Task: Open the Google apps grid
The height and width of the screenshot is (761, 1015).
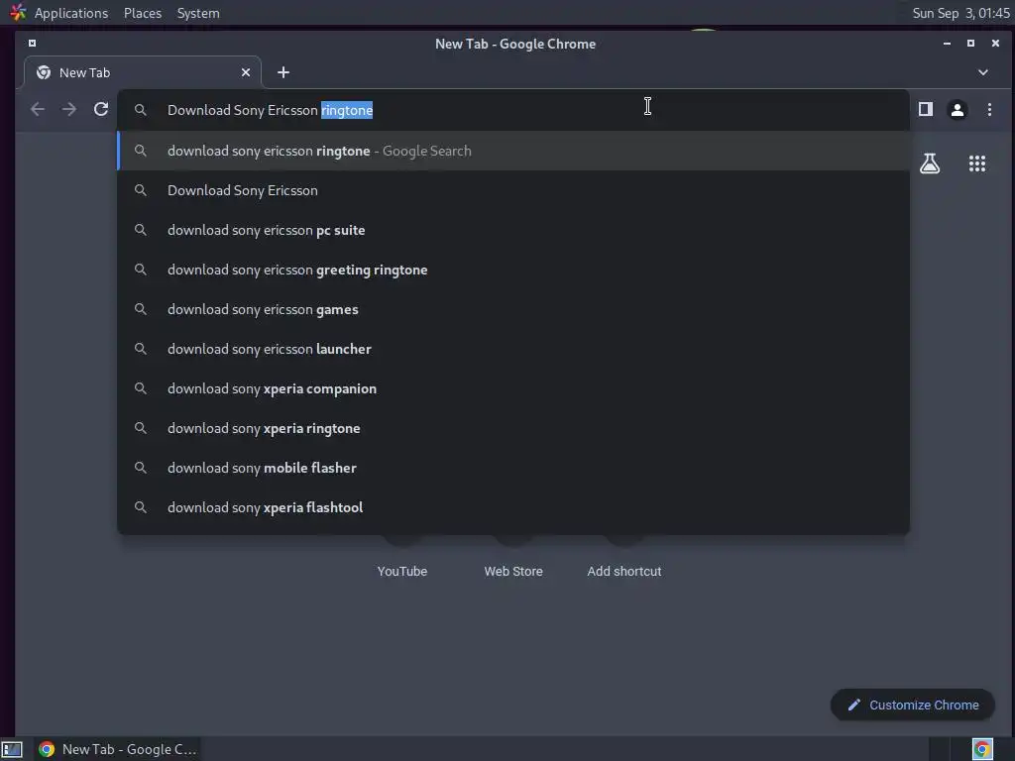Action: pyautogui.click(x=976, y=163)
